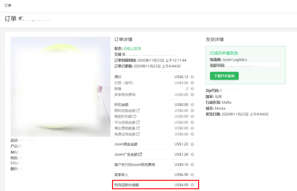Click the help icon next to 卖家收入
The image size is (297, 191).
(x=193, y=174)
